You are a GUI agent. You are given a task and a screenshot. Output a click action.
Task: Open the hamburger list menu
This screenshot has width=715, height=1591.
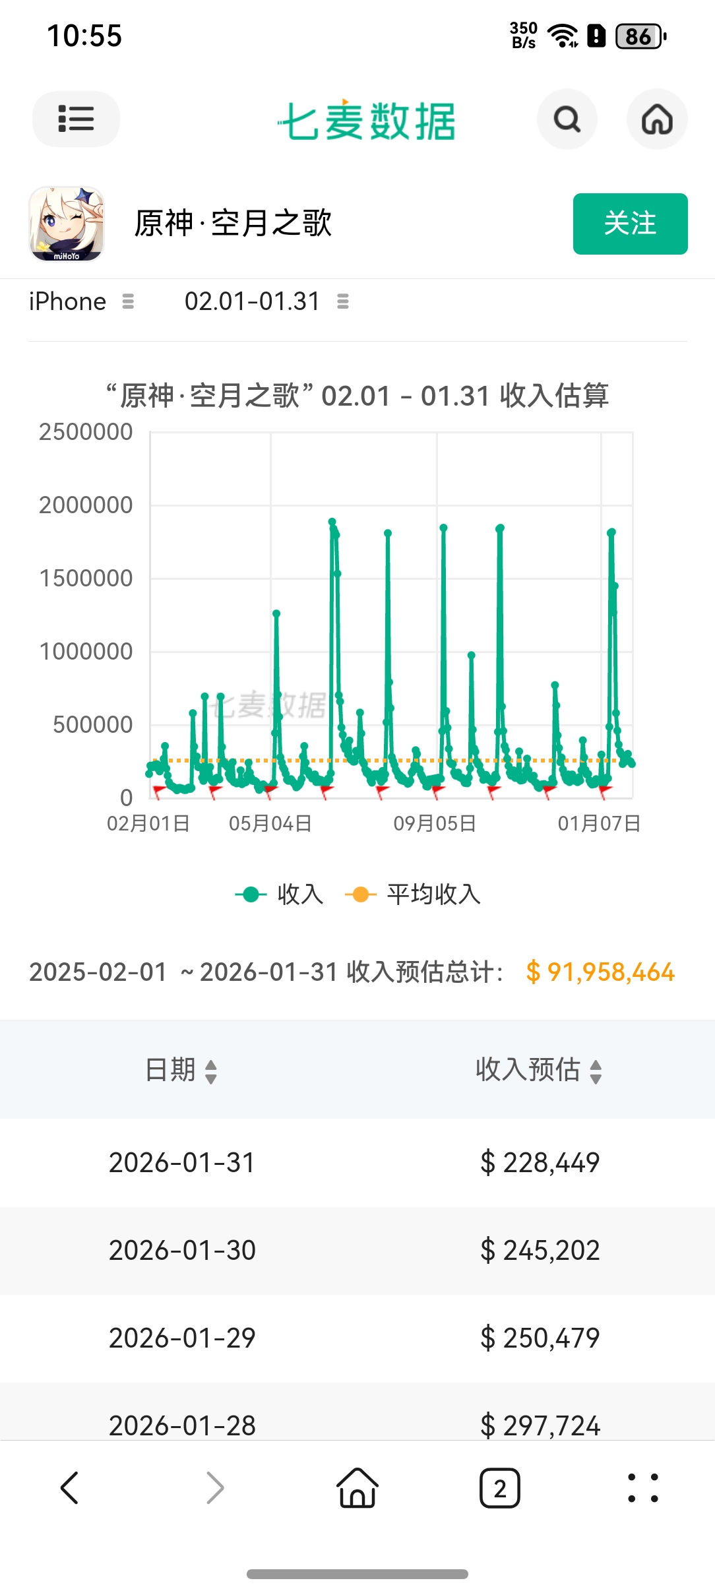pos(76,119)
